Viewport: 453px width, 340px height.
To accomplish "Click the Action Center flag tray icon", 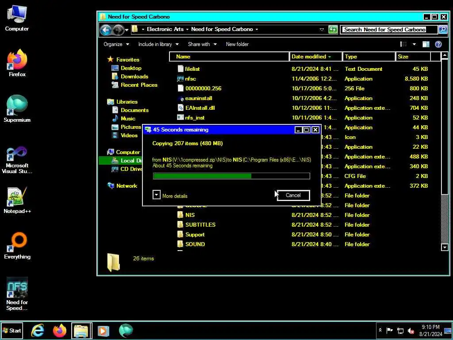I will coord(390,330).
